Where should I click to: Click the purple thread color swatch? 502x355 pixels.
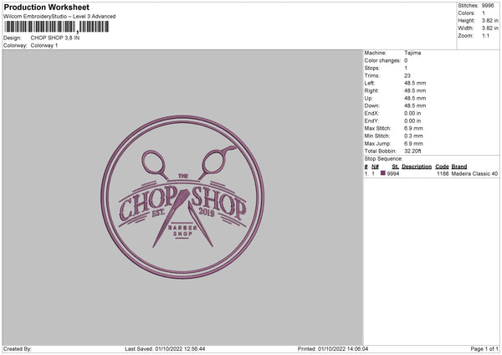pos(383,173)
